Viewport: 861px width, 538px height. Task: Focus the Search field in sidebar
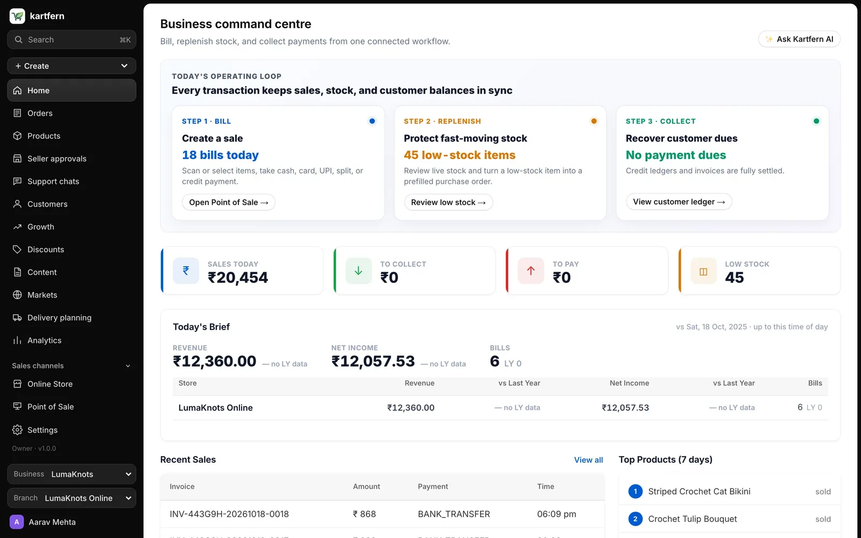(72, 40)
